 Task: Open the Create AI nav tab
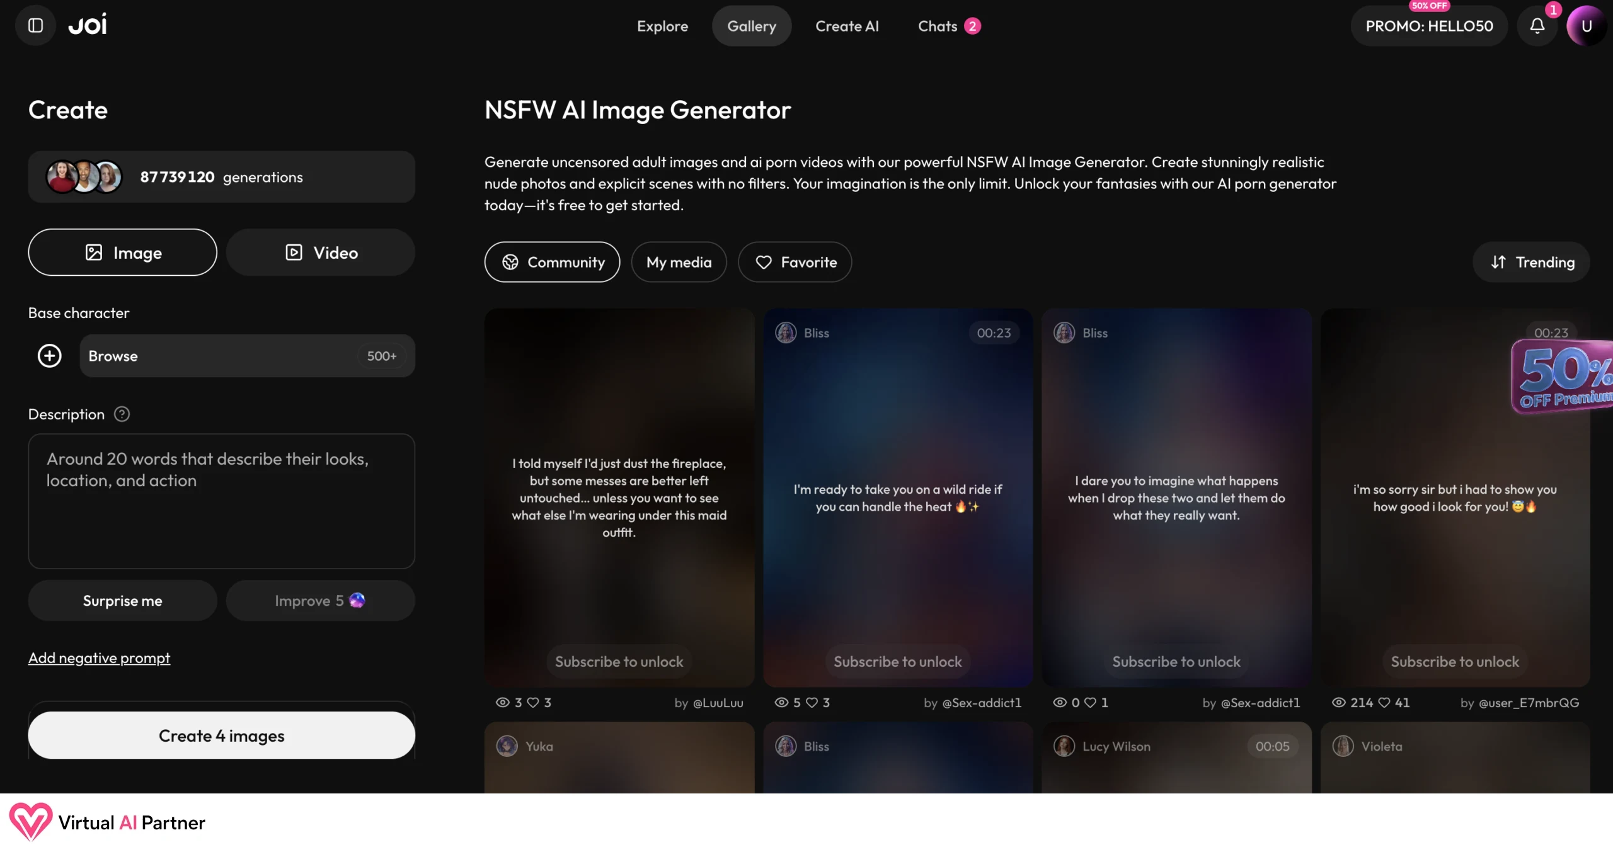(847, 26)
